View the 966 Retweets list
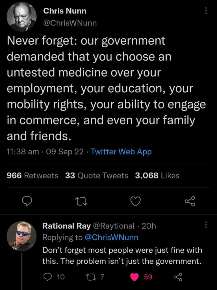This screenshot has height=290, width=217. tap(32, 176)
